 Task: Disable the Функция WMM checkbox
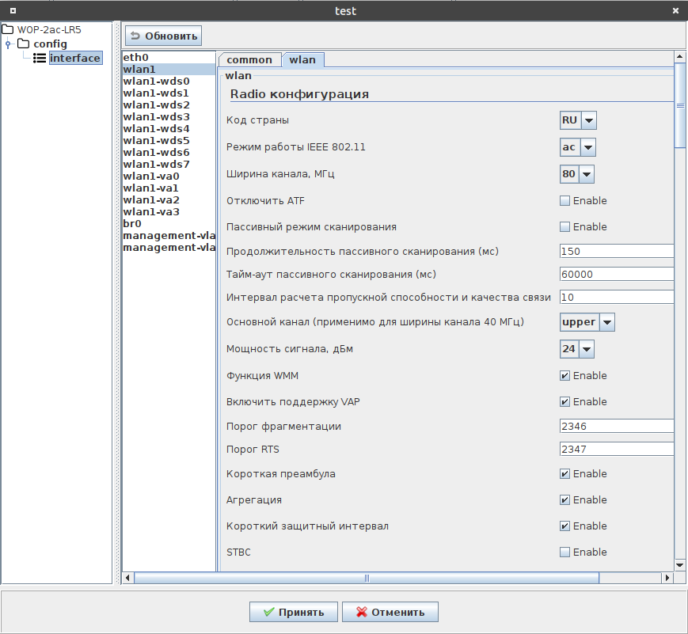564,376
